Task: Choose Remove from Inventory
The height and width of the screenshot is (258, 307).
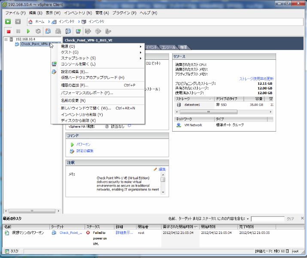Action: pyautogui.click(x=97, y=115)
